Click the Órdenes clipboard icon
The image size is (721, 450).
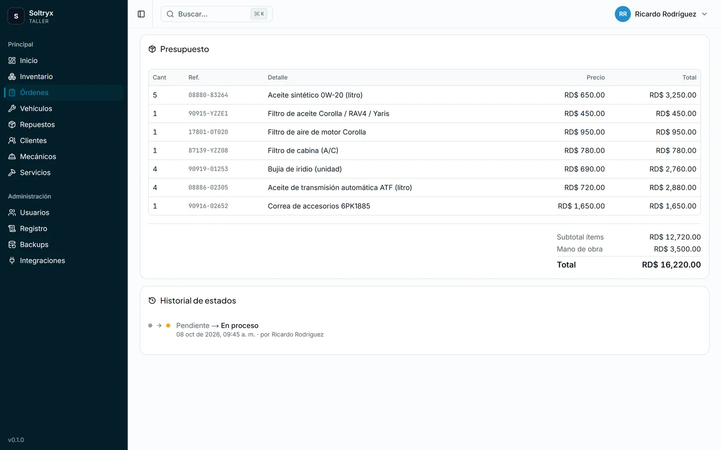tap(12, 93)
